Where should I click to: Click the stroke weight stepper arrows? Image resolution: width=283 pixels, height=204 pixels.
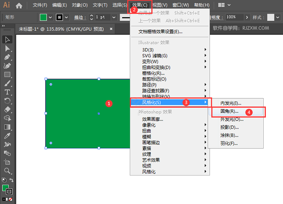point(91,17)
